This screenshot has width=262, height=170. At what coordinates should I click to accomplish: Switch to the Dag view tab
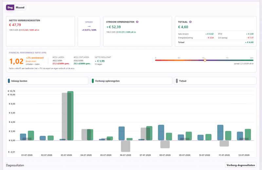(x=10, y=8)
